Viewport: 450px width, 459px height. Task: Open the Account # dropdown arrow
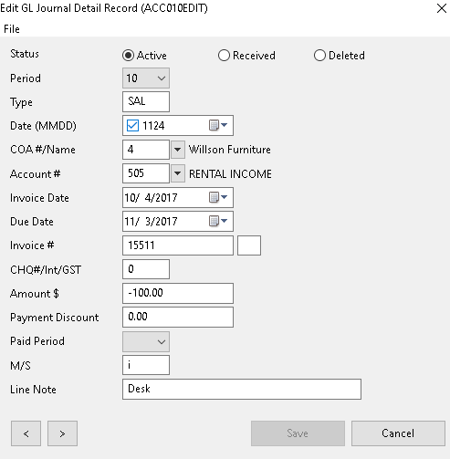pos(178,173)
